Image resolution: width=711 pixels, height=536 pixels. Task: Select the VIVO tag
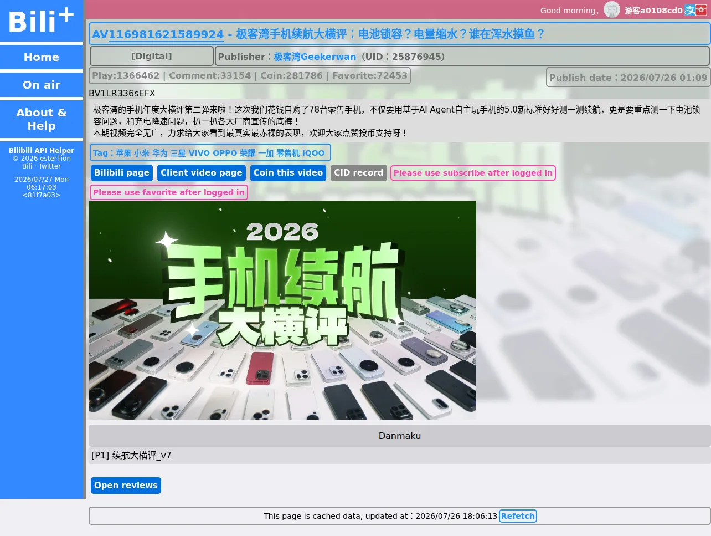click(x=199, y=153)
